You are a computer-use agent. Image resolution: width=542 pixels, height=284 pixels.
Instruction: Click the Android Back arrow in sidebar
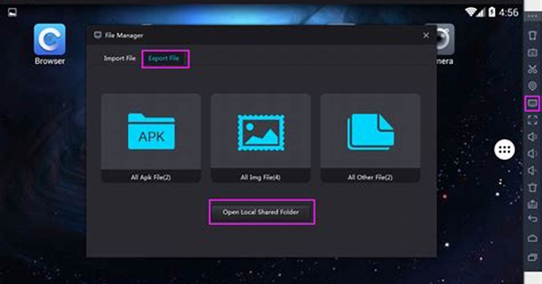(532, 219)
